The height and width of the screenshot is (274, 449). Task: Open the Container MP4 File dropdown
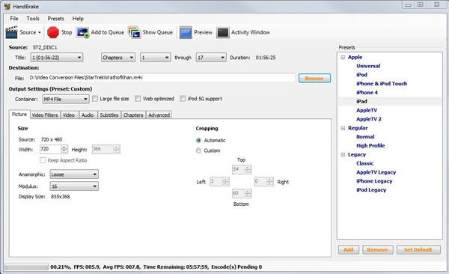tap(66, 99)
